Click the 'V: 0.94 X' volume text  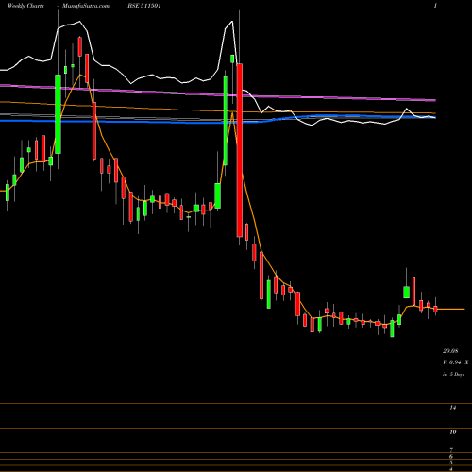point(455,362)
